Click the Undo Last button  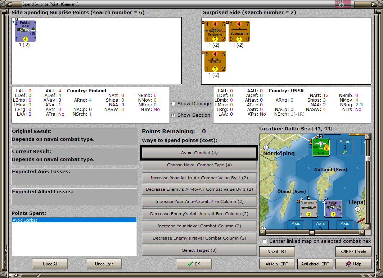point(104,264)
